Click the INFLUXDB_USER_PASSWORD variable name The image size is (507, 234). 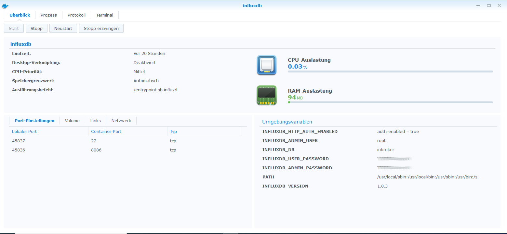(296, 159)
